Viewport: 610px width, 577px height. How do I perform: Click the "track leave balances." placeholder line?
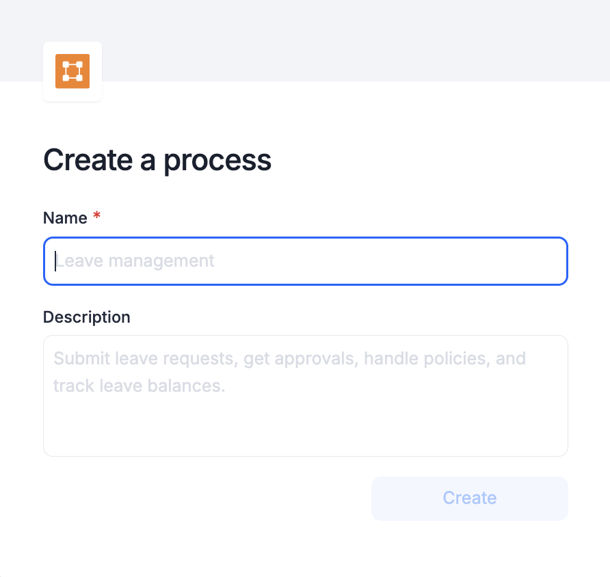(x=139, y=386)
